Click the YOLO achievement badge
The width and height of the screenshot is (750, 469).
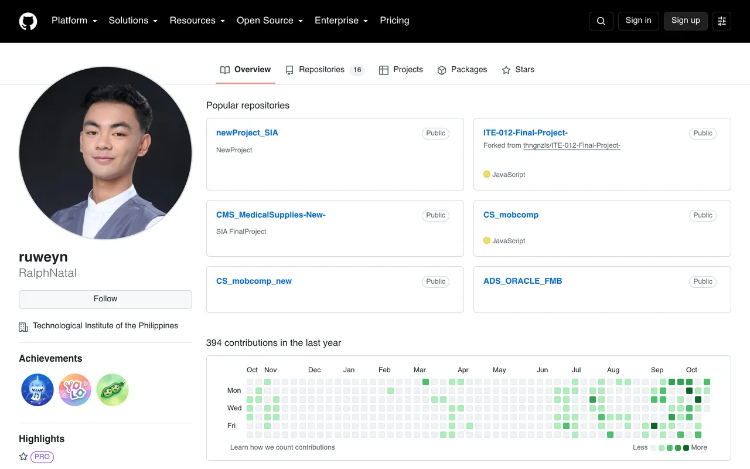click(75, 390)
